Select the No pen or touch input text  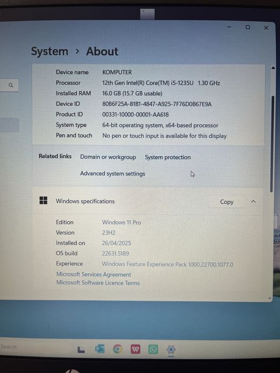click(x=164, y=136)
